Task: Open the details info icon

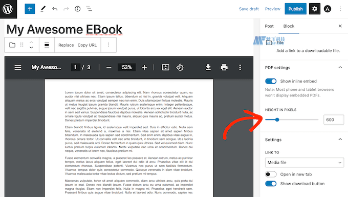Action: 77,9
